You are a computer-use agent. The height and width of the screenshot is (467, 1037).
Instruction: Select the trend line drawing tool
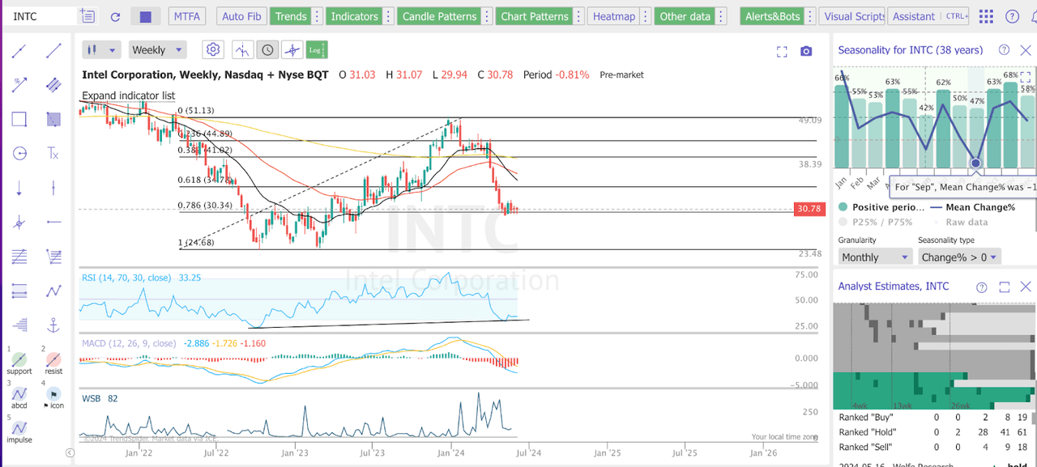point(19,50)
